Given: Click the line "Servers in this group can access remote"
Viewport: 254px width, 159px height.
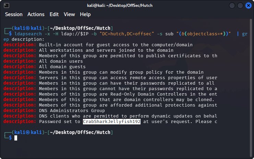Looking at the screenshot, I should (110, 78).
